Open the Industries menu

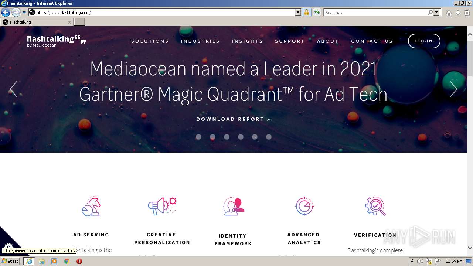200,41
